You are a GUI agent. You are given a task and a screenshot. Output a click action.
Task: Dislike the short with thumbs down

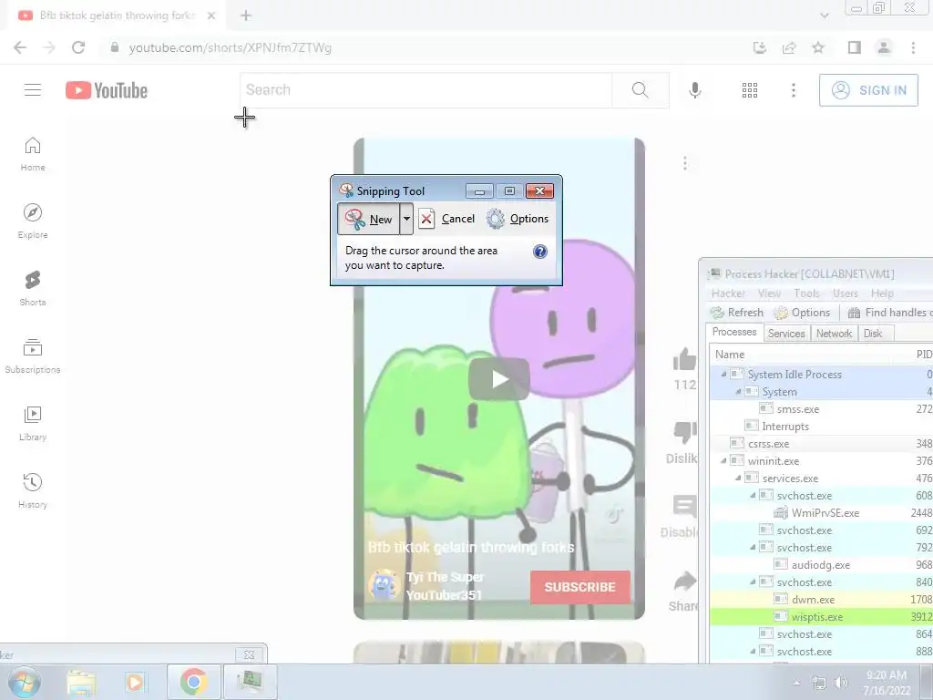685,432
